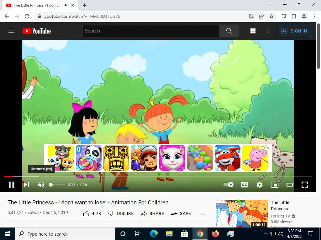Image resolution: width=321 pixels, height=240 pixels.
Task: Bookmark this page with the star
Action: click(x=271, y=16)
